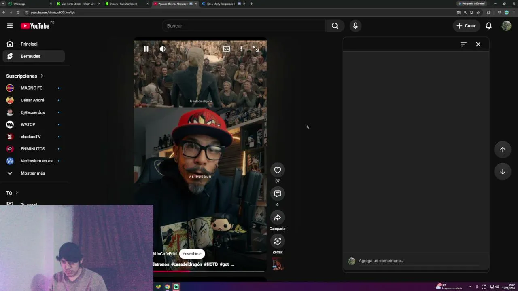Open the zoom magnifier in the address bar

coord(465,13)
